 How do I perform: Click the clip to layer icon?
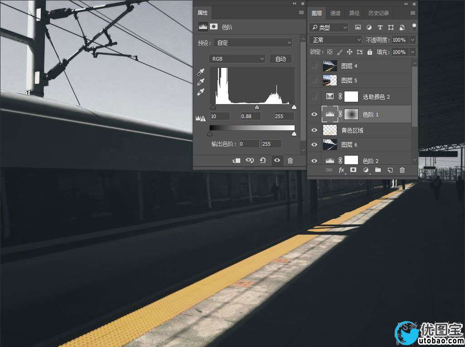[236, 161]
